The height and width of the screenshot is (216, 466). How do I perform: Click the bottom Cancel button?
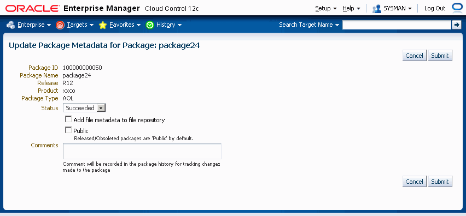414,181
